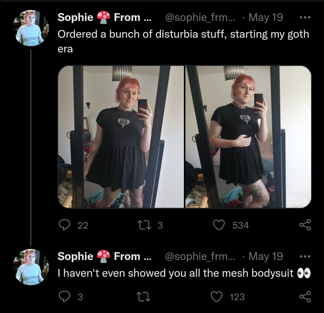Open the mesh bodysuit tweet text
324x313 pixels.
[184, 273]
